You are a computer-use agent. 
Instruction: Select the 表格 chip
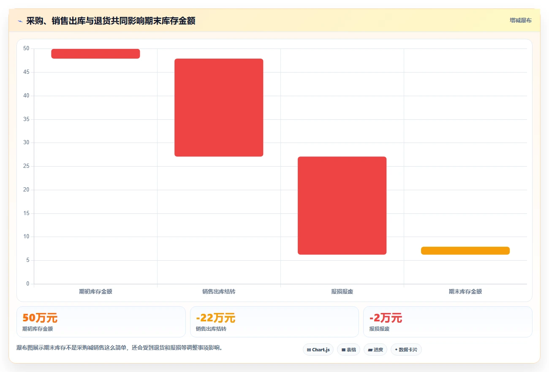pos(348,350)
